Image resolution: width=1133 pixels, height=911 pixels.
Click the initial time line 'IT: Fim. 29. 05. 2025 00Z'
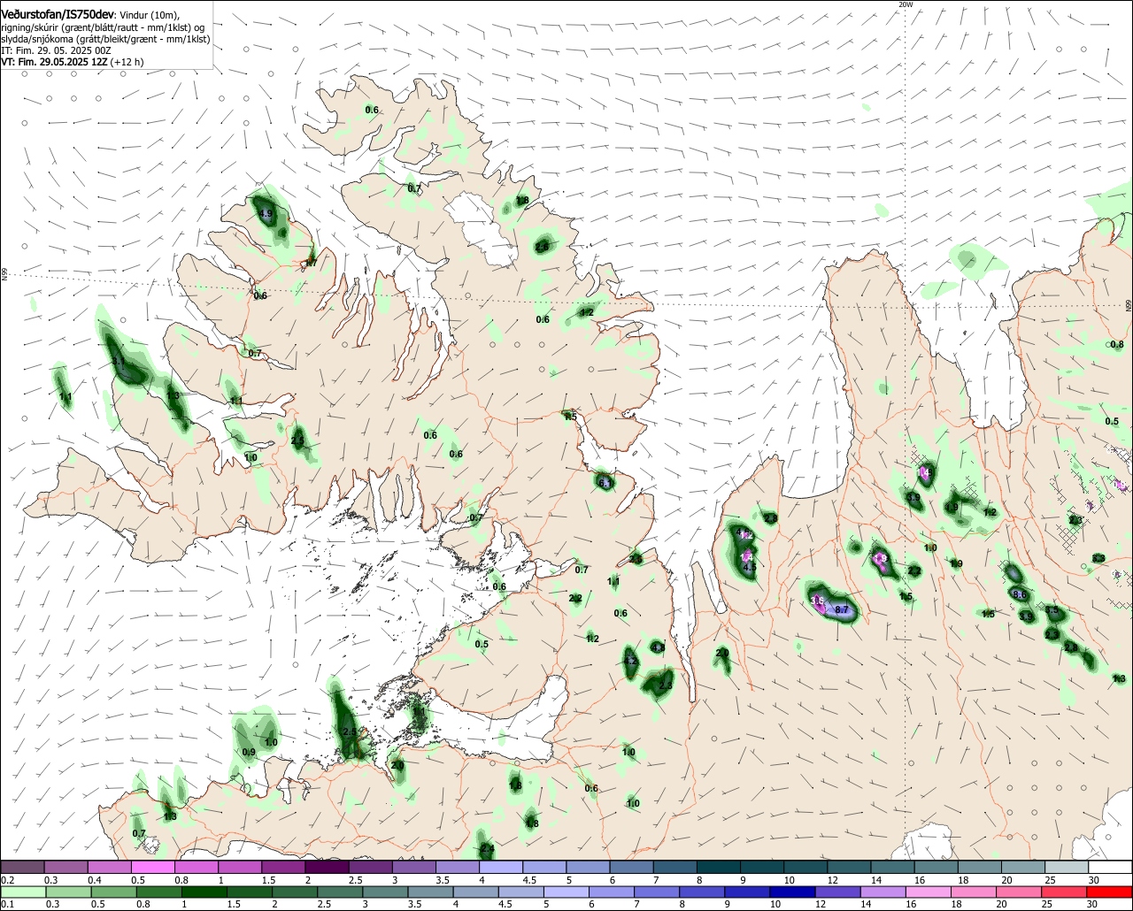point(56,50)
